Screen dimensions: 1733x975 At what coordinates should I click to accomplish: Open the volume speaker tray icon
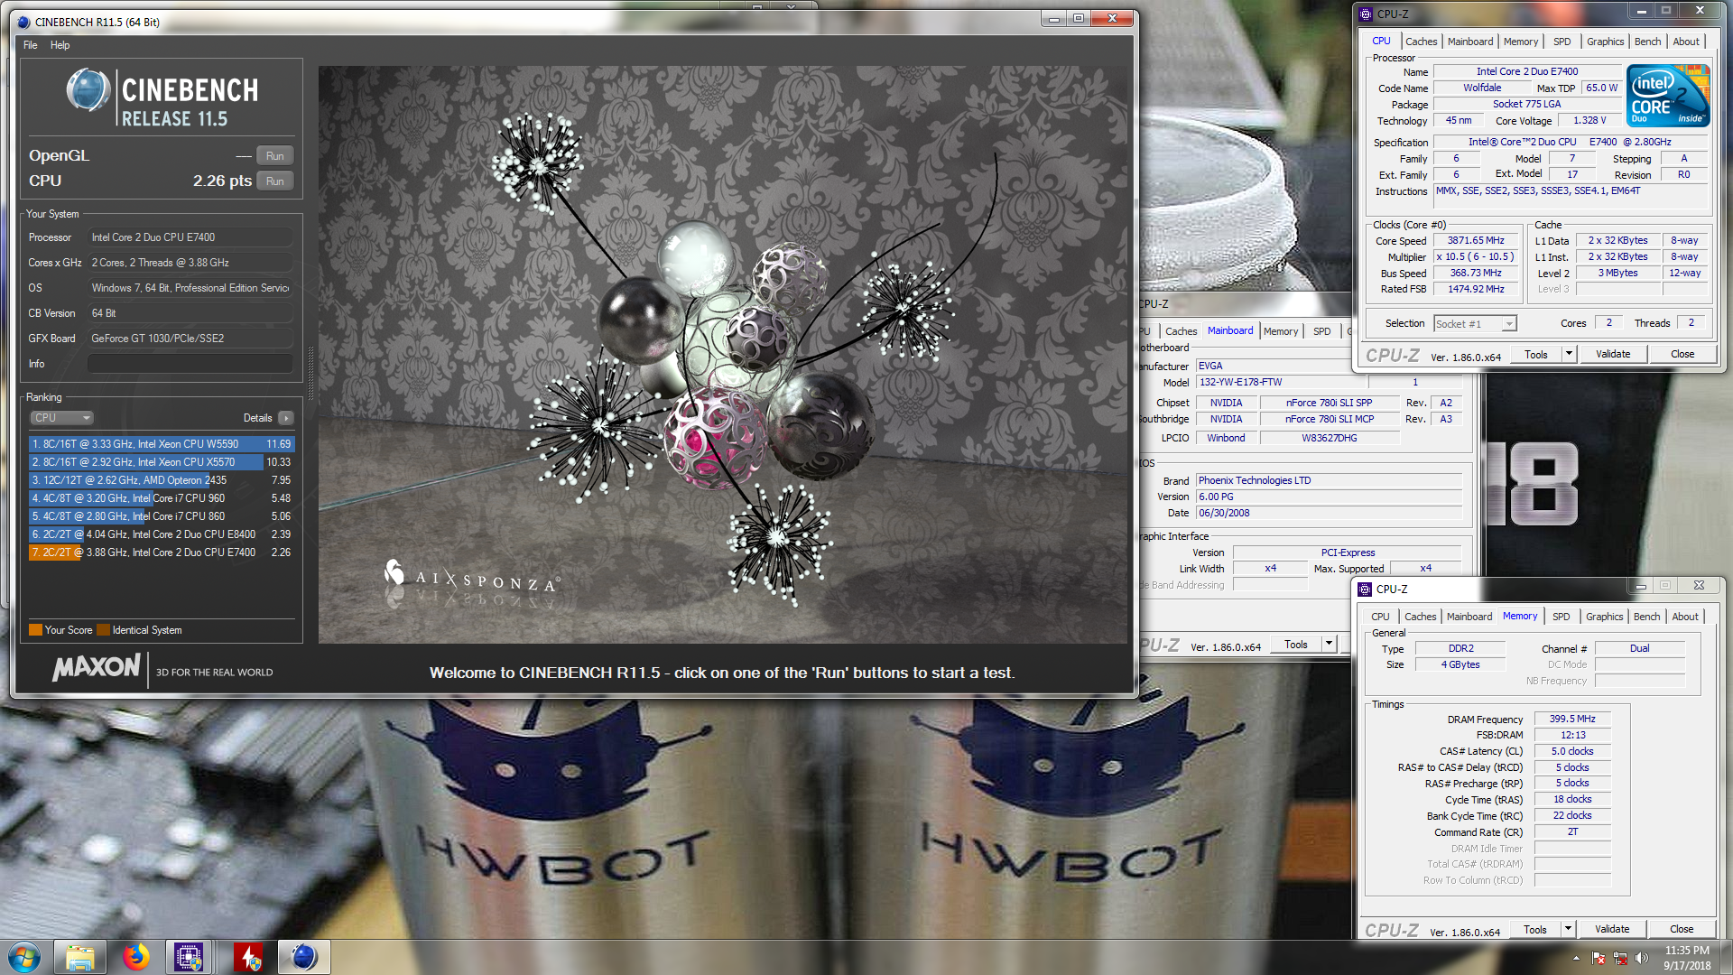click(1642, 958)
